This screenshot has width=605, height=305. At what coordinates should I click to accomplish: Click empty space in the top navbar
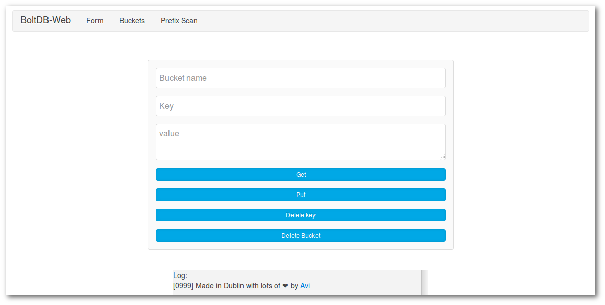[386, 21]
